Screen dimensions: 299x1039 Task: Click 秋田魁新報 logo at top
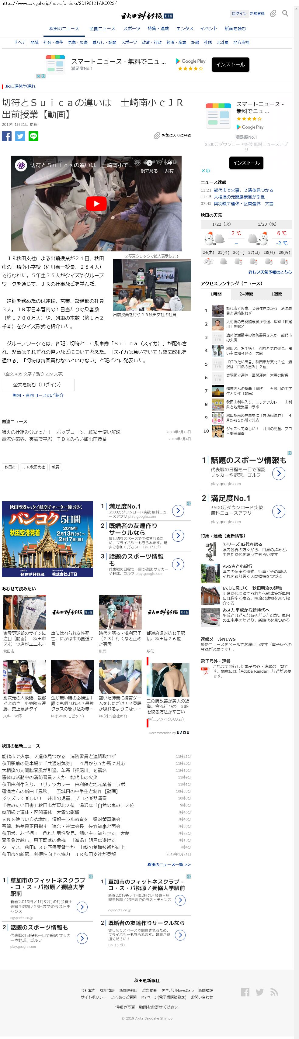tap(147, 16)
